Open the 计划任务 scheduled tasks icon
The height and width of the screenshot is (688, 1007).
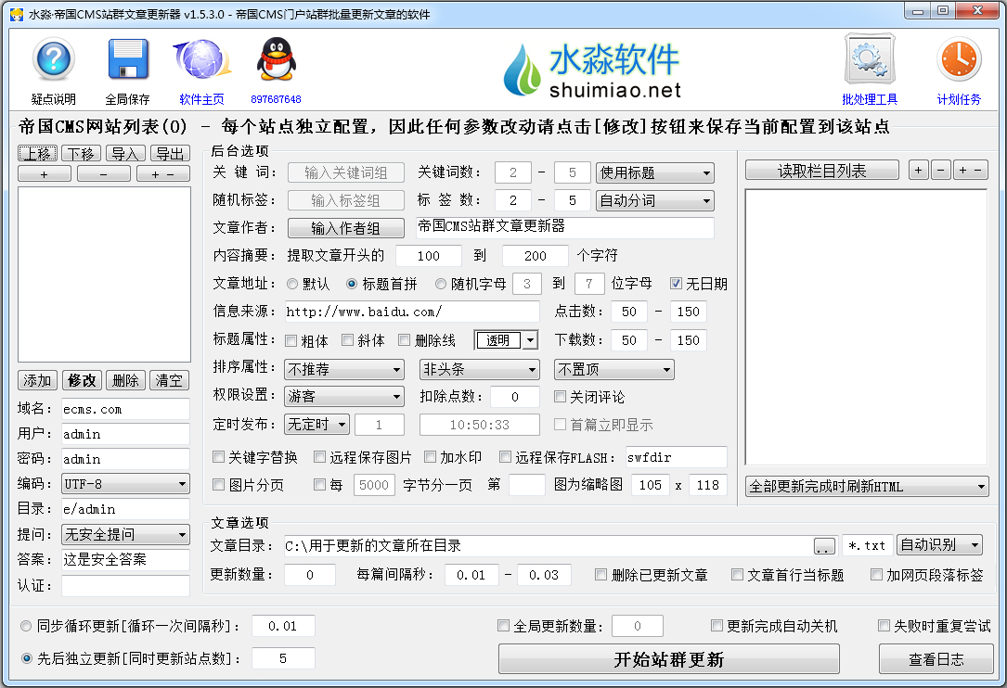tap(958, 59)
